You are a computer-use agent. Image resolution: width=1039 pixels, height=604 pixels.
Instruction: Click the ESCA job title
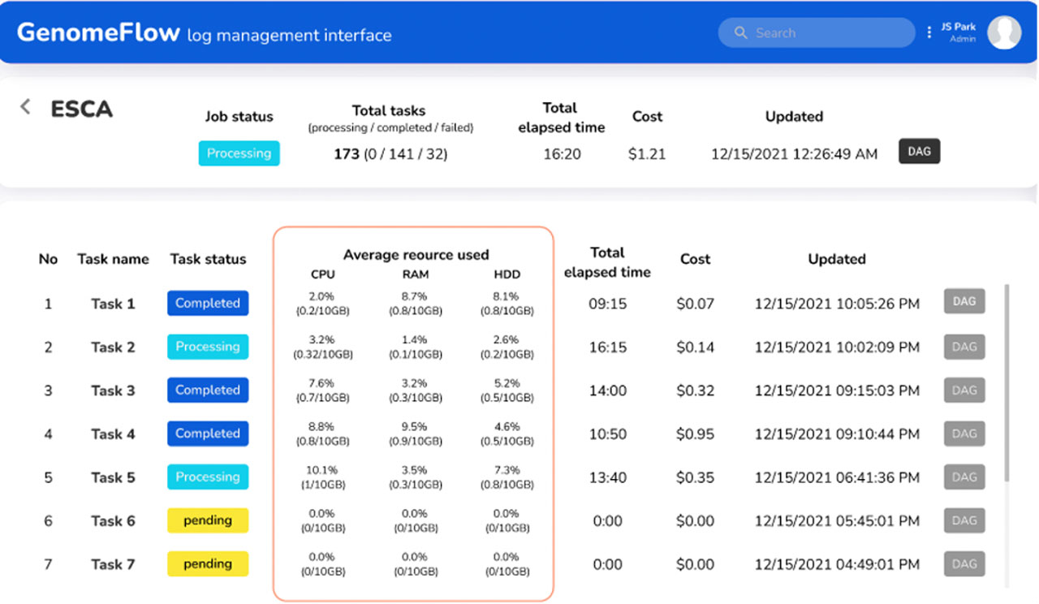click(82, 109)
